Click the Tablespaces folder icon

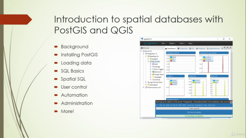148,85
